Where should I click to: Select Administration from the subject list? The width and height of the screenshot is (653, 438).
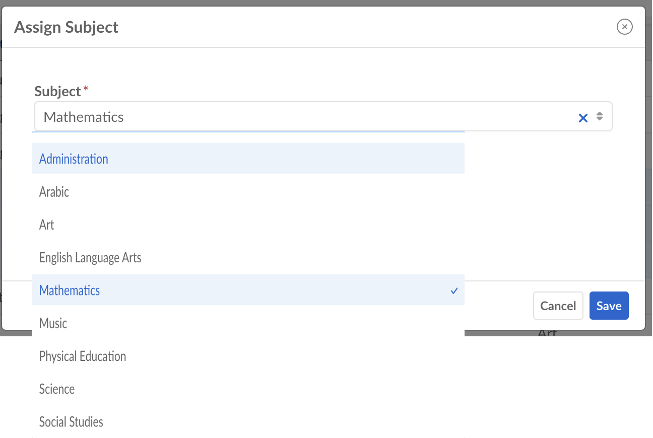[74, 159]
